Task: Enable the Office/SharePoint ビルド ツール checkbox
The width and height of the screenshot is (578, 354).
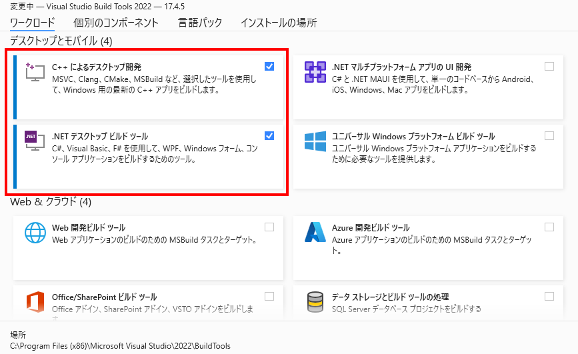Action: (269, 297)
